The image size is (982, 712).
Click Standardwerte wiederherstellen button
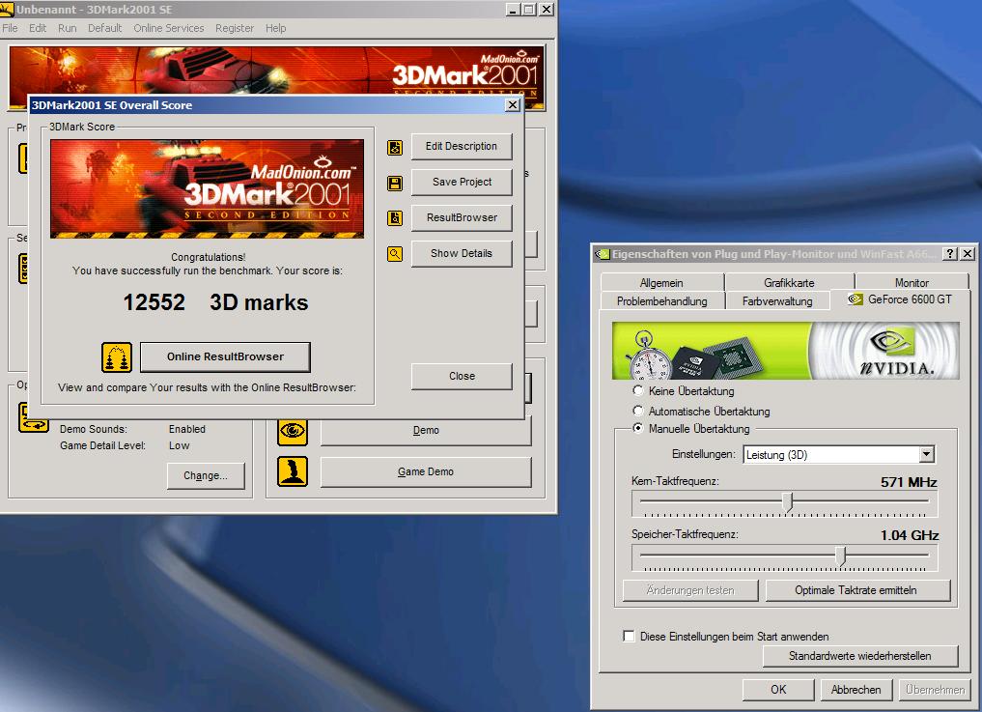pyautogui.click(x=860, y=656)
